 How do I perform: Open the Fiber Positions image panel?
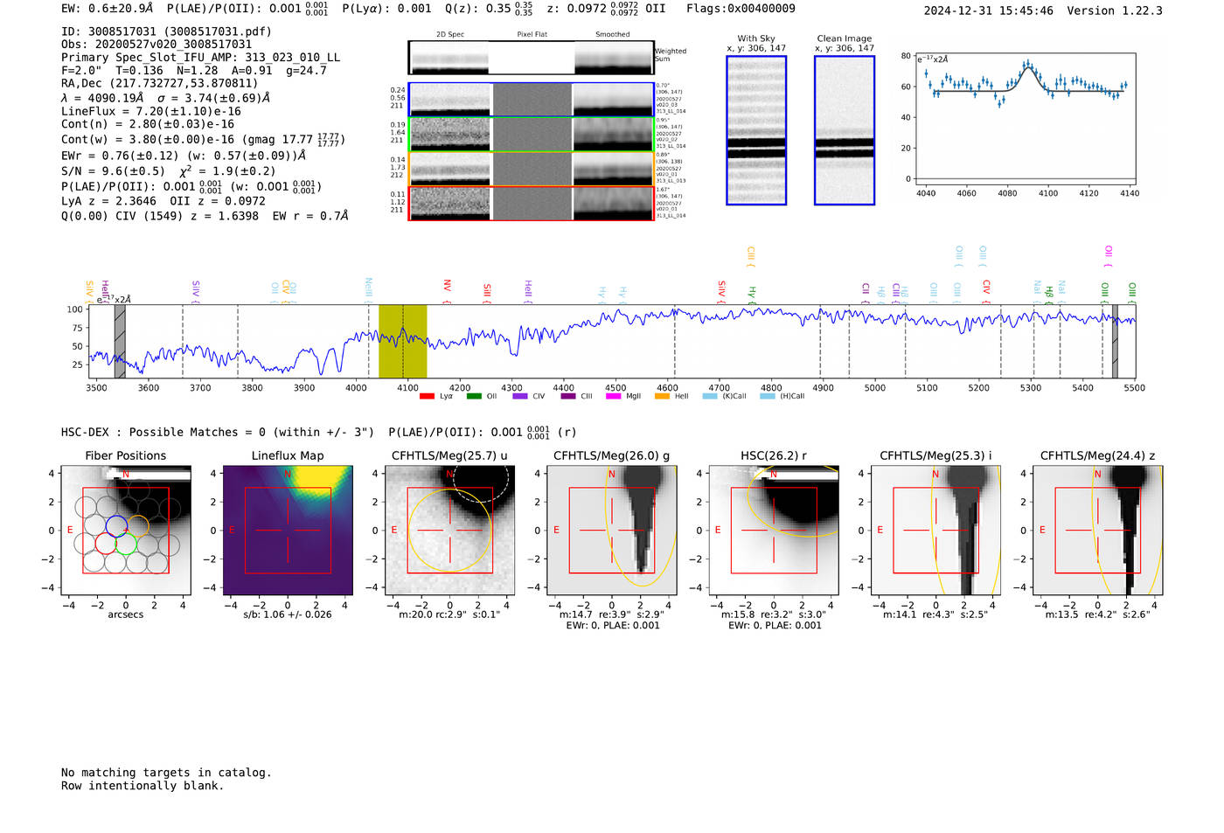(126, 530)
